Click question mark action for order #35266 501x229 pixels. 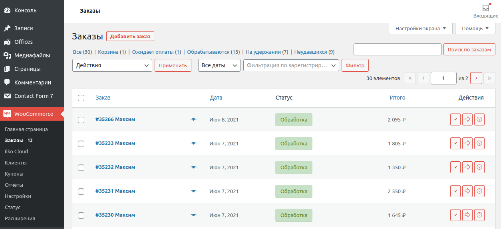click(x=479, y=119)
